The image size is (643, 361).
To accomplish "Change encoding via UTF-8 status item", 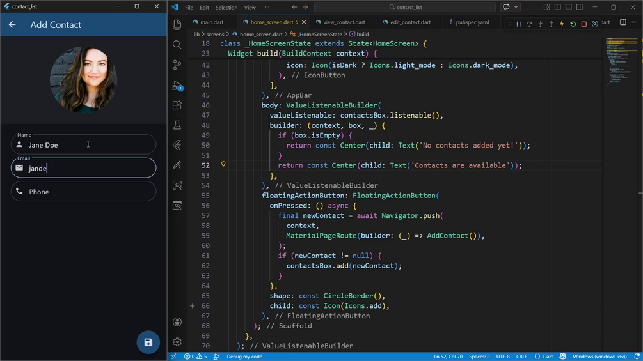I will click(503, 357).
